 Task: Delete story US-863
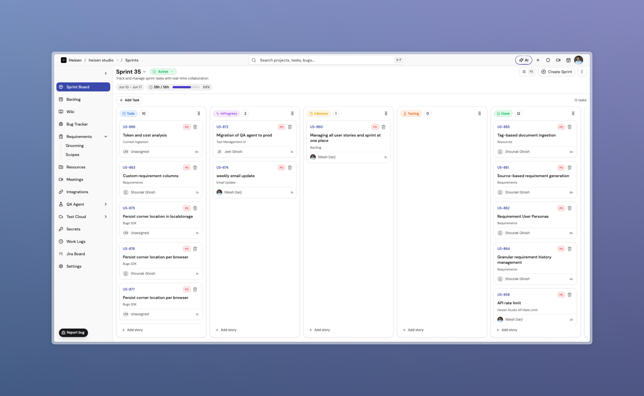pyautogui.click(x=195, y=168)
